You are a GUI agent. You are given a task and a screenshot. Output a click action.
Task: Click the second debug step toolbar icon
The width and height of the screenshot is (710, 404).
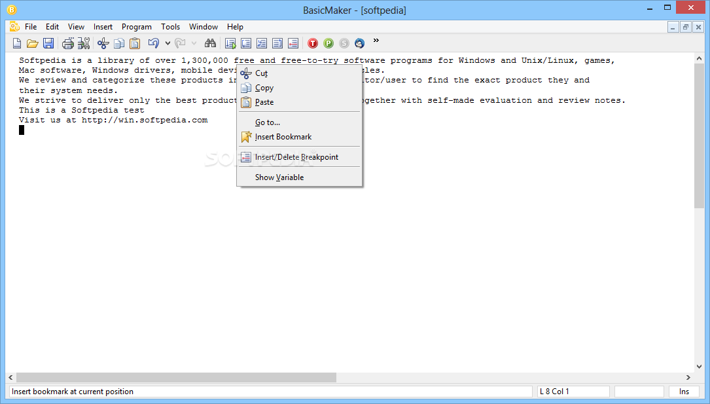point(246,43)
